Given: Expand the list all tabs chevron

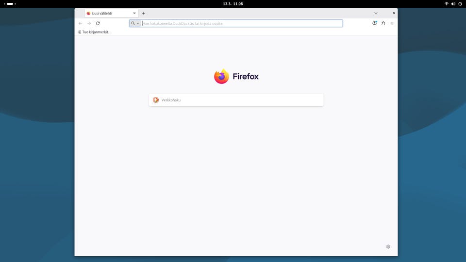Looking at the screenshot, I should click(376, 13).
